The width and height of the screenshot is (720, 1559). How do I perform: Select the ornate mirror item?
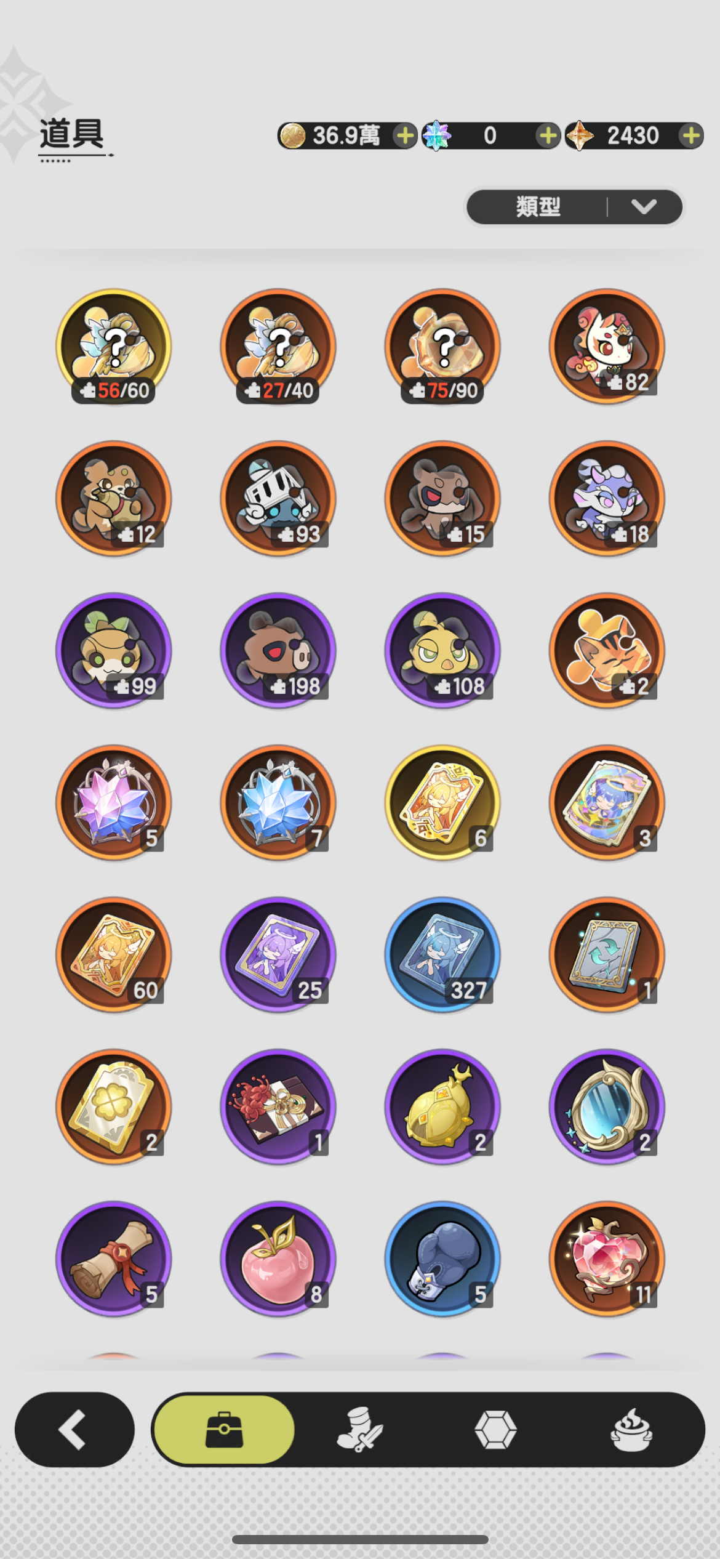coord(607,1106)
